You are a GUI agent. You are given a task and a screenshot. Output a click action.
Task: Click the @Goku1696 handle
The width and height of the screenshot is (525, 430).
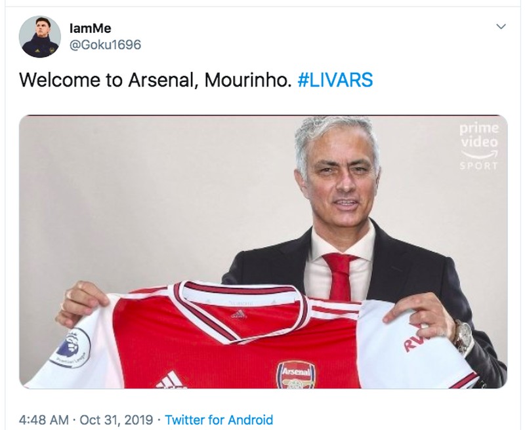(x=105, y=45)
